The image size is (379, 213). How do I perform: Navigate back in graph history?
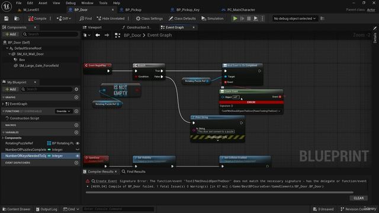pyautogui.click(x=98, y=35)
